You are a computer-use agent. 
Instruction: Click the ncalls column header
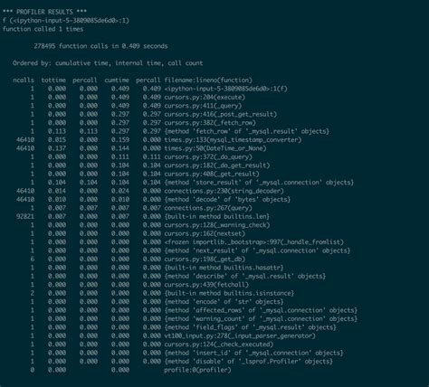(x=24, y=80)
